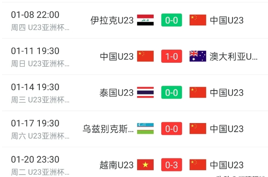Viewport: 268px width, 177px height.
Task: Select 泰国U23 team name
Action: click(116, 92)
